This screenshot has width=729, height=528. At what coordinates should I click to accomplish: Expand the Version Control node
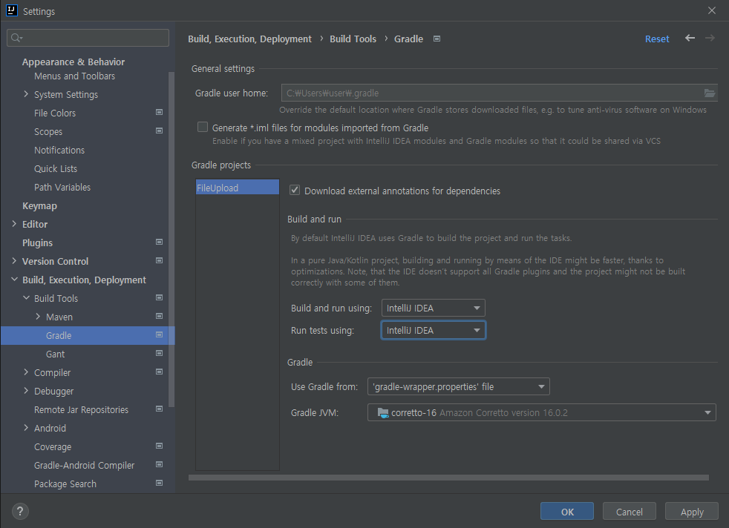(x=14, y=261)
